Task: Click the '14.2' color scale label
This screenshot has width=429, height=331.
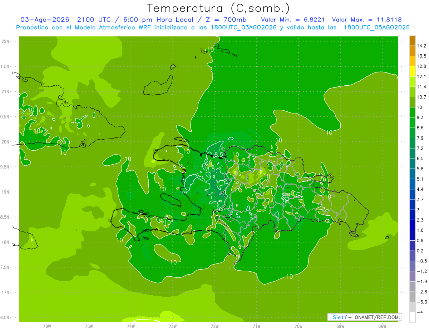Action: (x=421, y=46)
